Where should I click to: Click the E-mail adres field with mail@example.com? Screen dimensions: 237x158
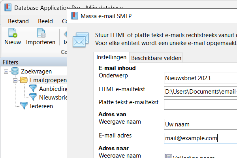pos(200,138)
